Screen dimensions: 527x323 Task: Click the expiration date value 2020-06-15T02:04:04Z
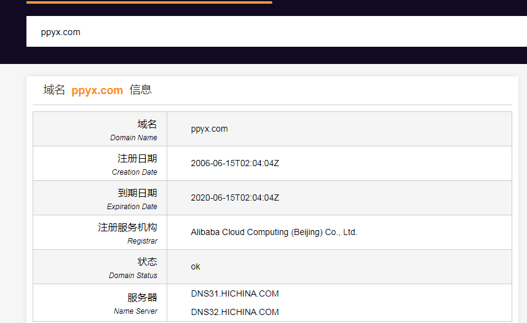pos(235,197)
